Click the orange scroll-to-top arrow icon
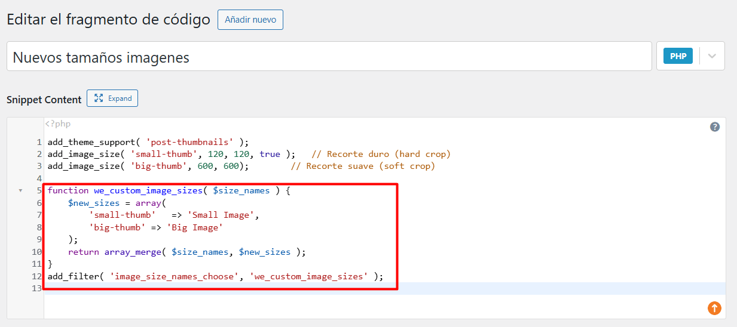Screen dimensions: 737x327 [x=714, y=308]
